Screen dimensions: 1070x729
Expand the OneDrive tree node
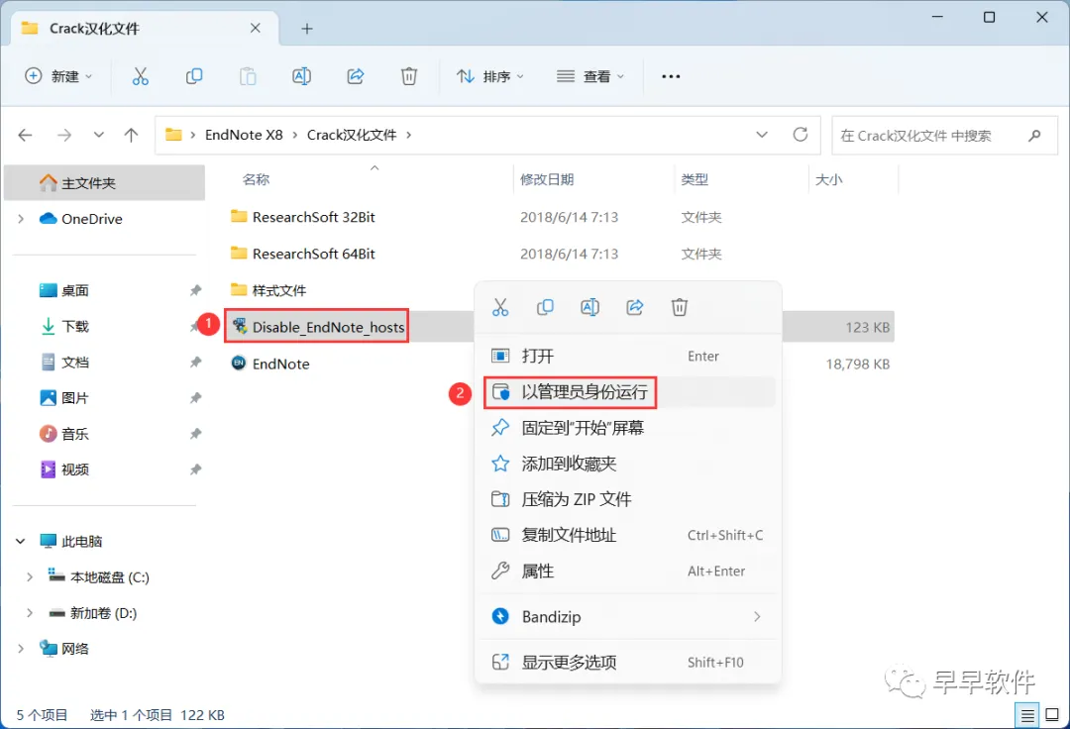point(21,219)
